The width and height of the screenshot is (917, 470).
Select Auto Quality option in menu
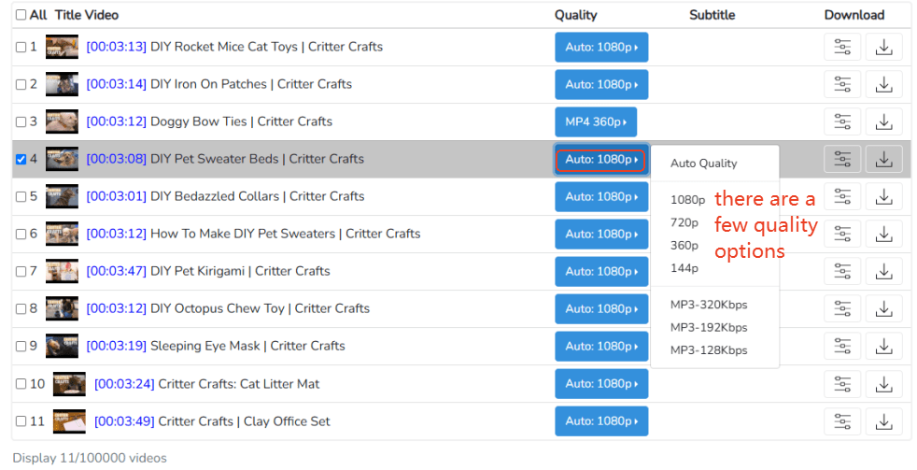tap(703, 164)
